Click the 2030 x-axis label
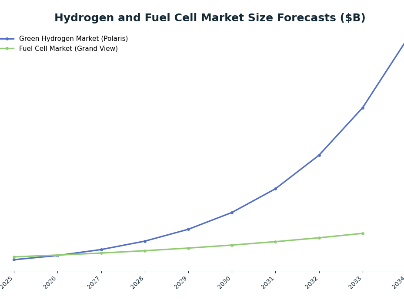 224,283
